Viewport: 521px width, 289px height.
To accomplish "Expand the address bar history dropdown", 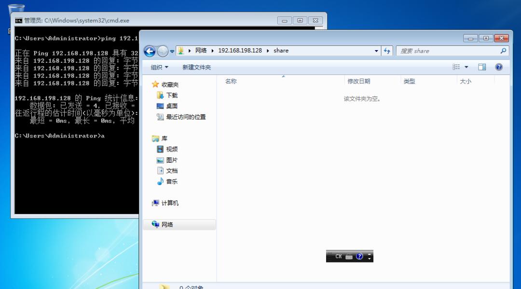I will pyautogui.click(x=376, y=51).
